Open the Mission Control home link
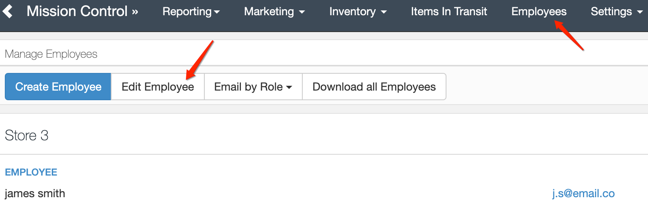Screen dimensions: 648x202 tap(82, 11)
